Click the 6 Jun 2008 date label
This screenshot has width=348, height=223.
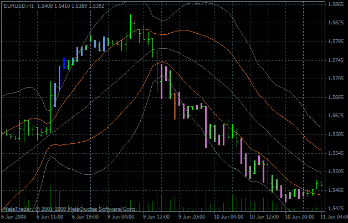pyautogui.click(x=14, y=217)
